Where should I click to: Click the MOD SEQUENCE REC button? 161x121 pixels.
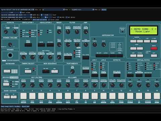[55, 71]
